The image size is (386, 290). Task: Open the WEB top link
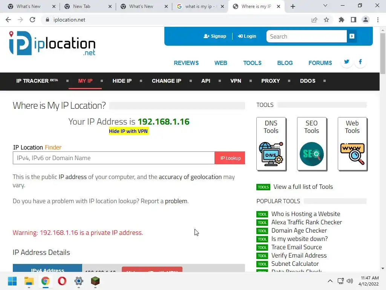tap(221, 63)
